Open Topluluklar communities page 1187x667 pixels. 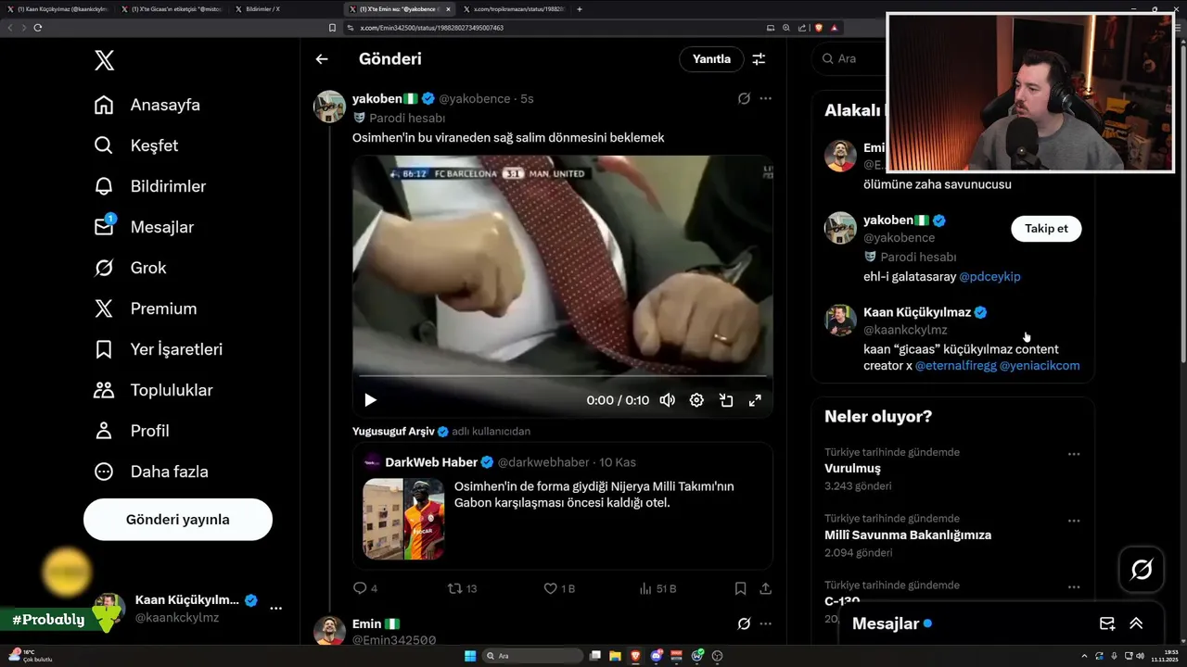(x=154, y=390)
